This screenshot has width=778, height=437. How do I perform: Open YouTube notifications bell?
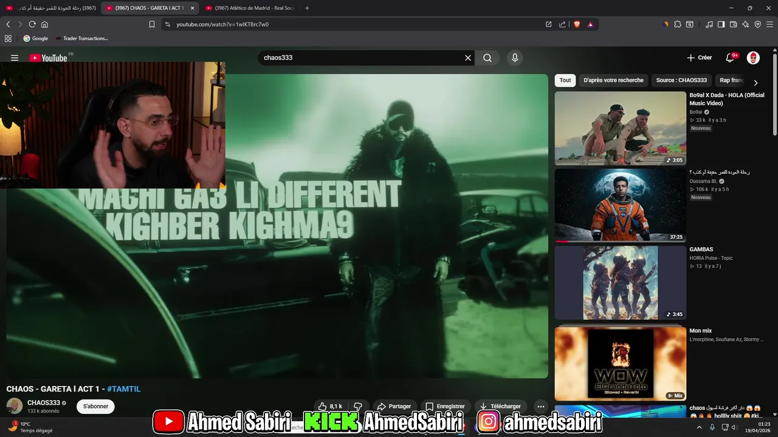(x=730, y=58)
